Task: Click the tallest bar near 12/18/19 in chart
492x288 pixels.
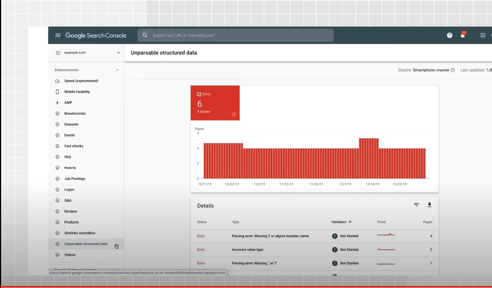Action: (369, 158)
